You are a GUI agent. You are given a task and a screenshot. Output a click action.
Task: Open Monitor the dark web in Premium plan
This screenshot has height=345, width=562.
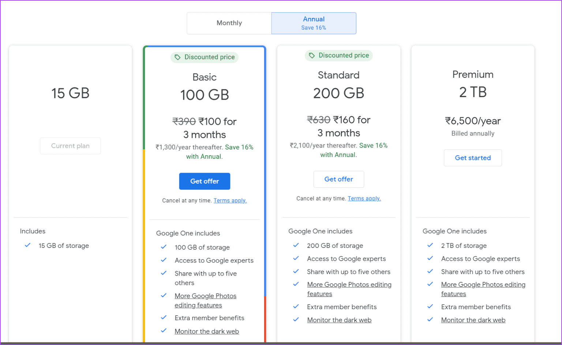tap(473, 320)
